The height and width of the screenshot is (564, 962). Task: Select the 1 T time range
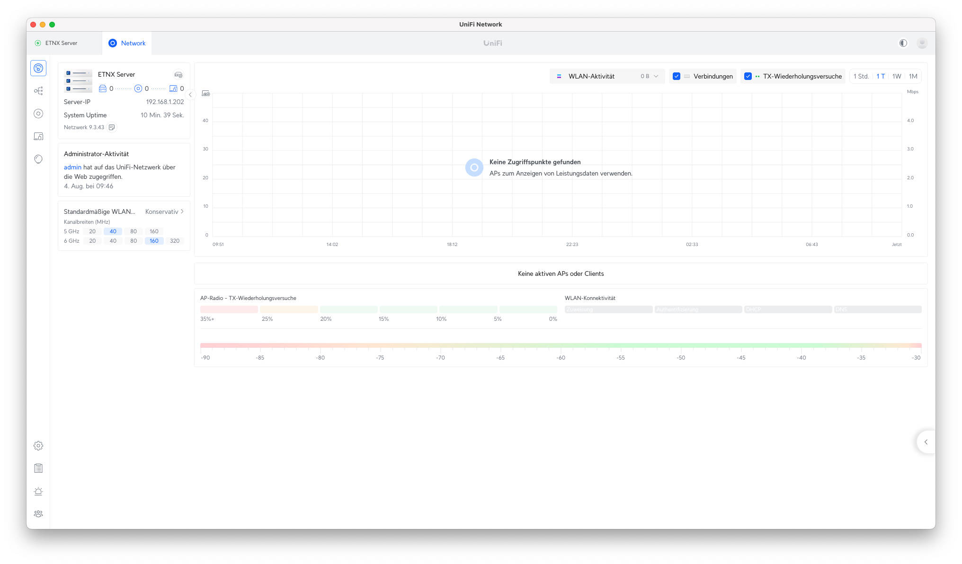(x=881, y=76)
